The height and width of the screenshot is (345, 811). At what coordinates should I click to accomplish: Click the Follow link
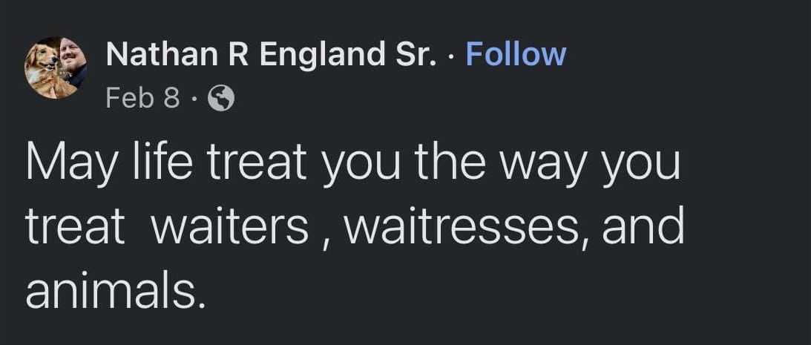click(516, 55)
